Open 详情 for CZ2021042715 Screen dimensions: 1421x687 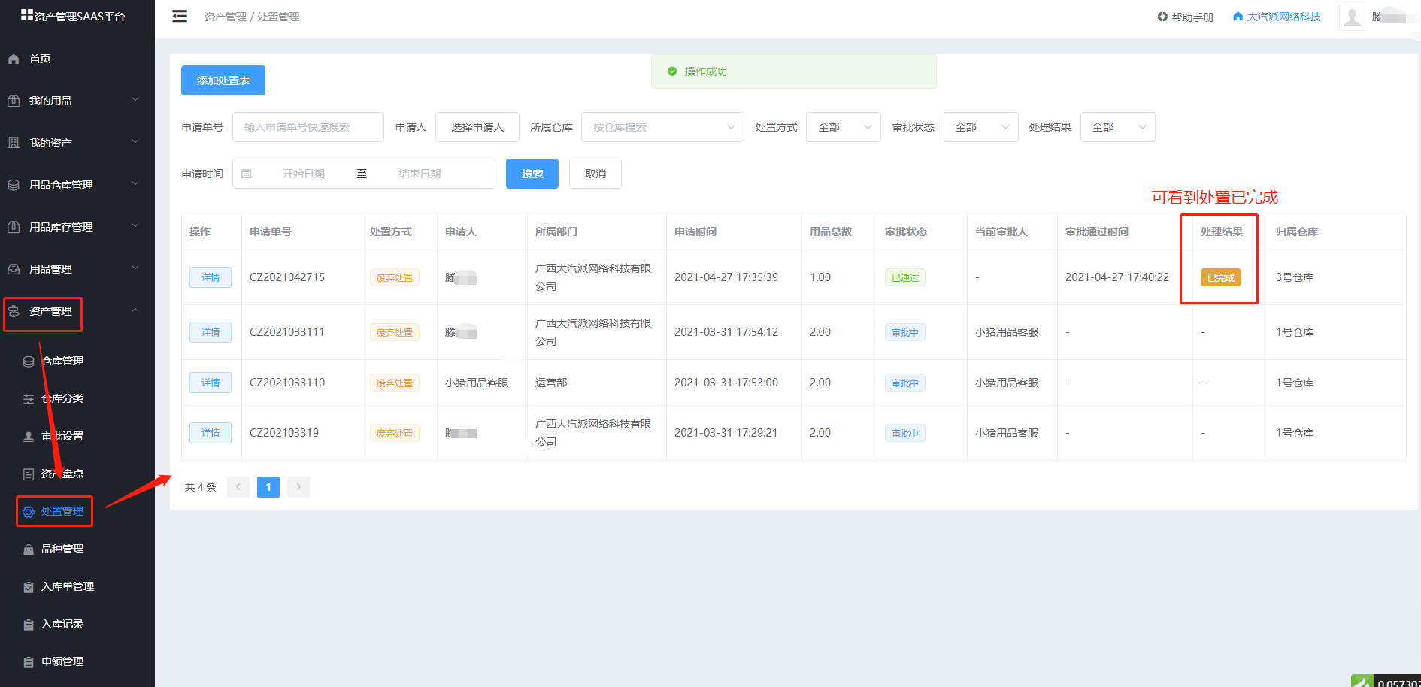click(x=211, y=277)
